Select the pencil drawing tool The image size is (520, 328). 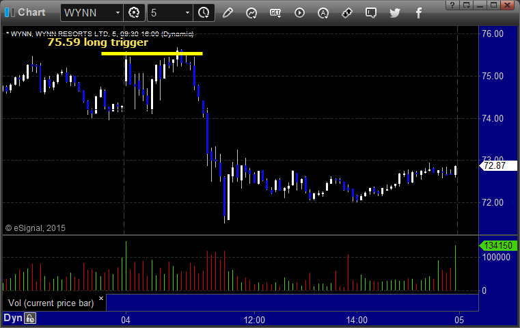click(x=228, y=13)
